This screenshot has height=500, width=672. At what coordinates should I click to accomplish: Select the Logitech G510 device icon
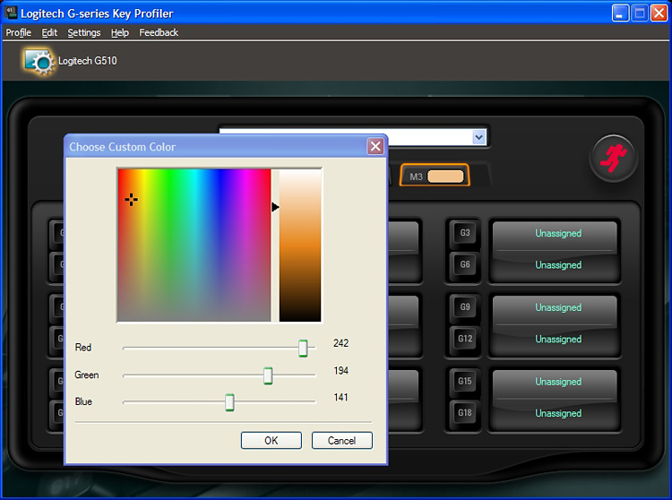39,61
